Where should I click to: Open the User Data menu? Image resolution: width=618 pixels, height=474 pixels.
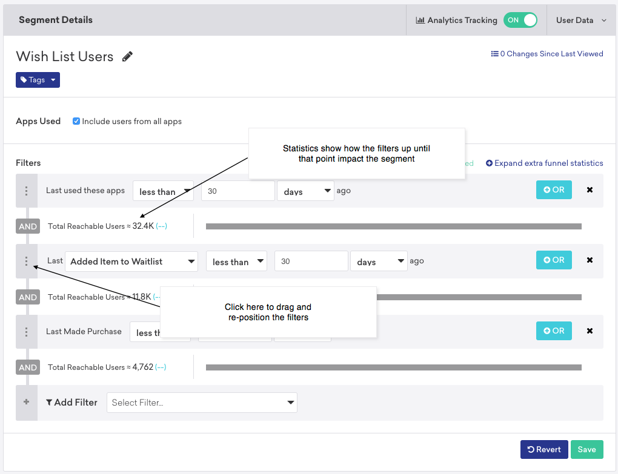point(579,20)
